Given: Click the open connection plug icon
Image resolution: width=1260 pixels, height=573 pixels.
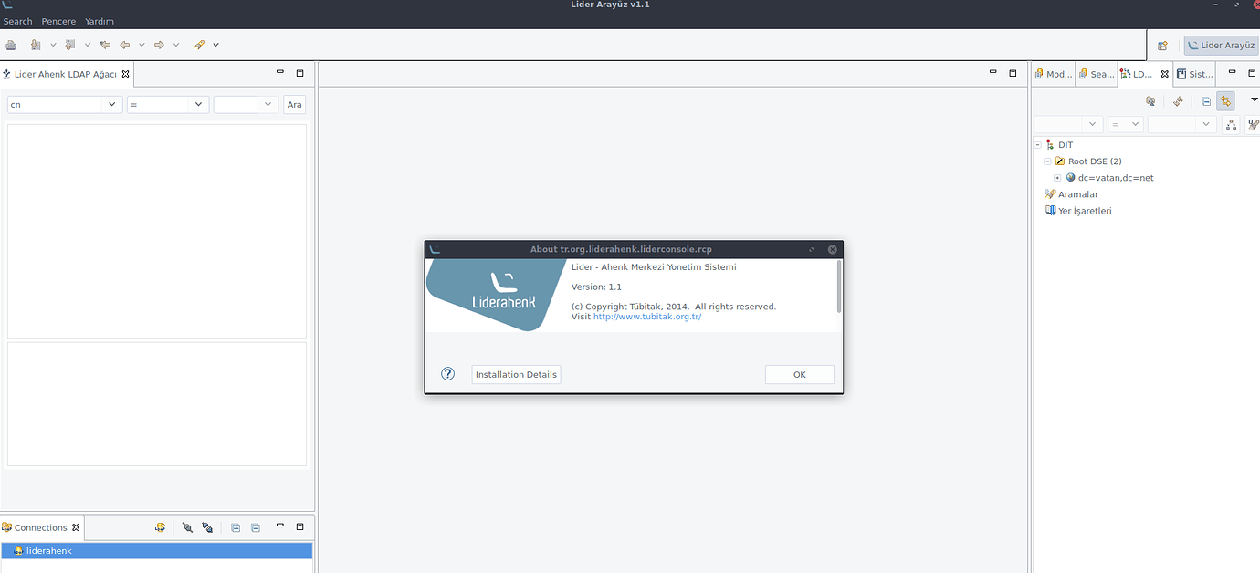Looking at the screenshot, I should pyautogui.click(x=187, y=527).
